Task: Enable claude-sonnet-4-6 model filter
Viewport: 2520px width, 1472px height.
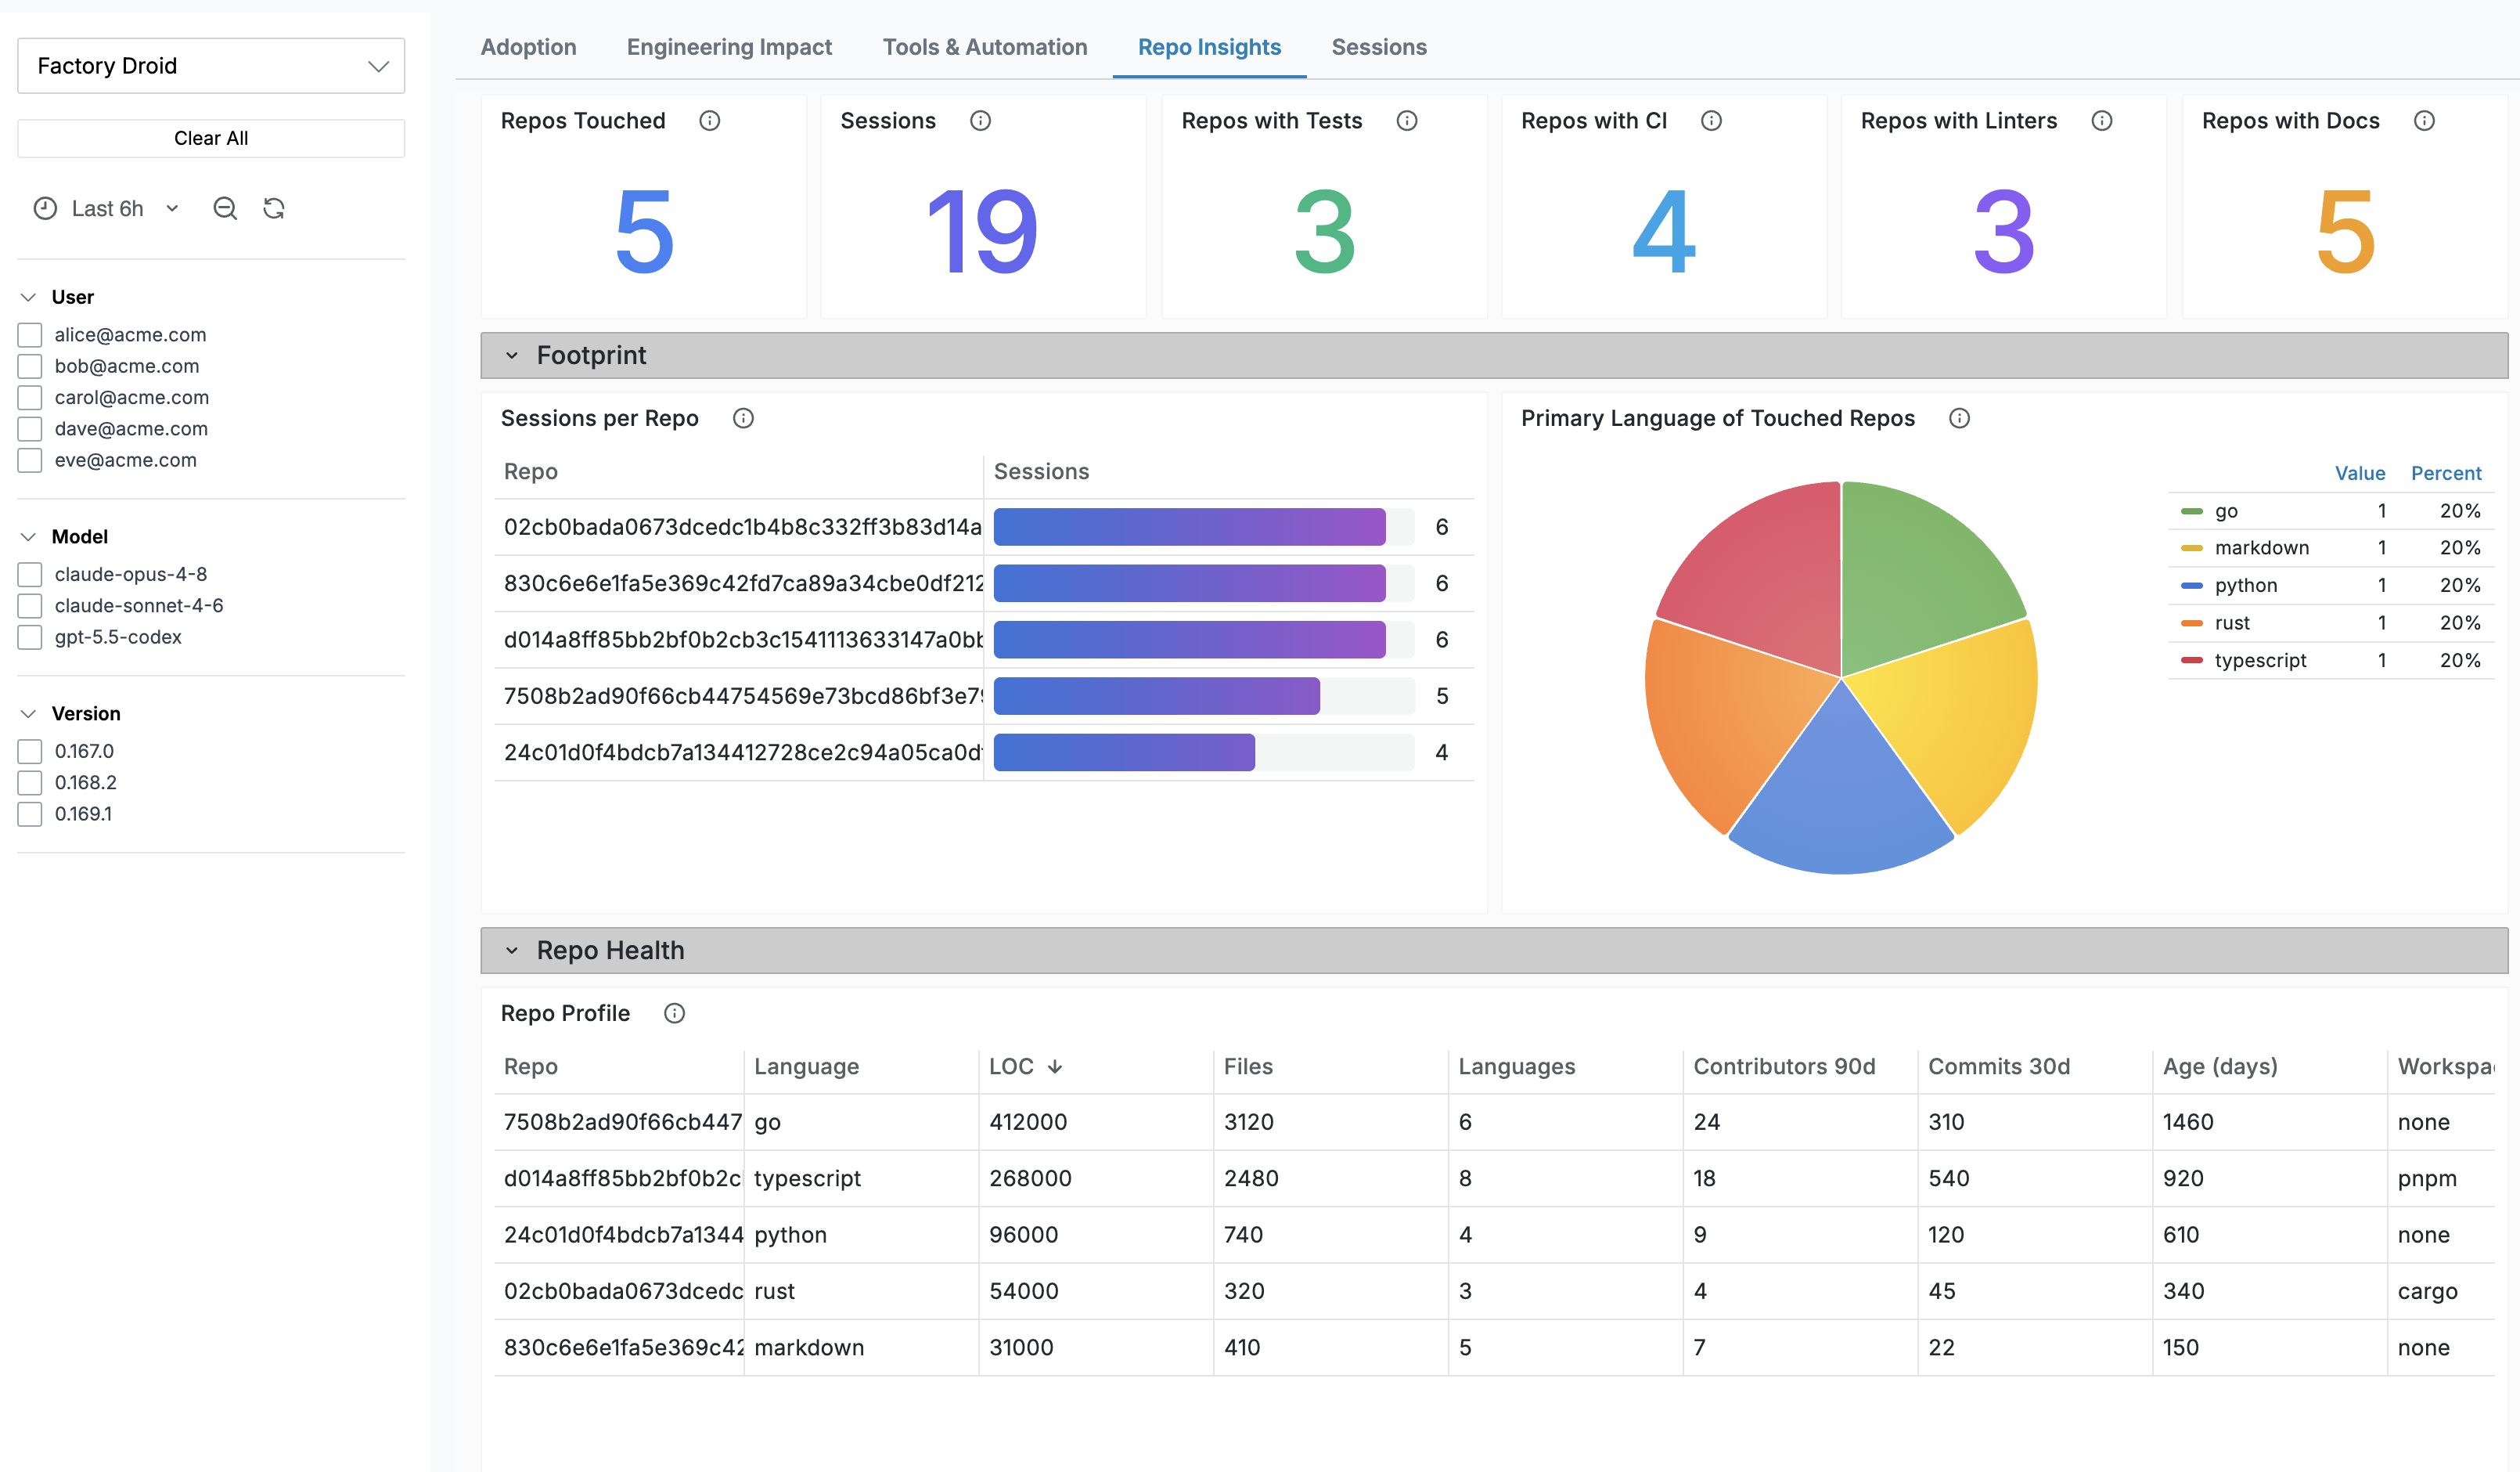Action: (x=30, y=605)
